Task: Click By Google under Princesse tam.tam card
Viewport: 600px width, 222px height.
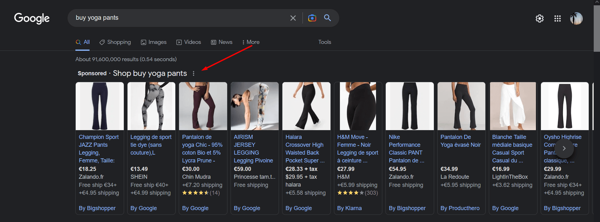Action: (247, 208)
